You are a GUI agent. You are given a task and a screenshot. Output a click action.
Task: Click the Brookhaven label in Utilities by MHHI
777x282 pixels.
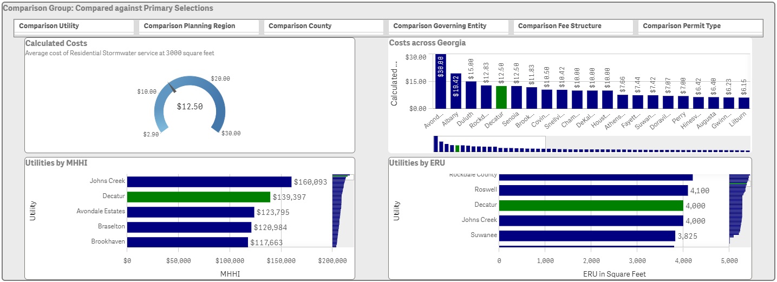[108, 241]
